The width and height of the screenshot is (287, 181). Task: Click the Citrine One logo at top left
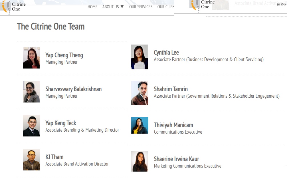pos(13,6)
